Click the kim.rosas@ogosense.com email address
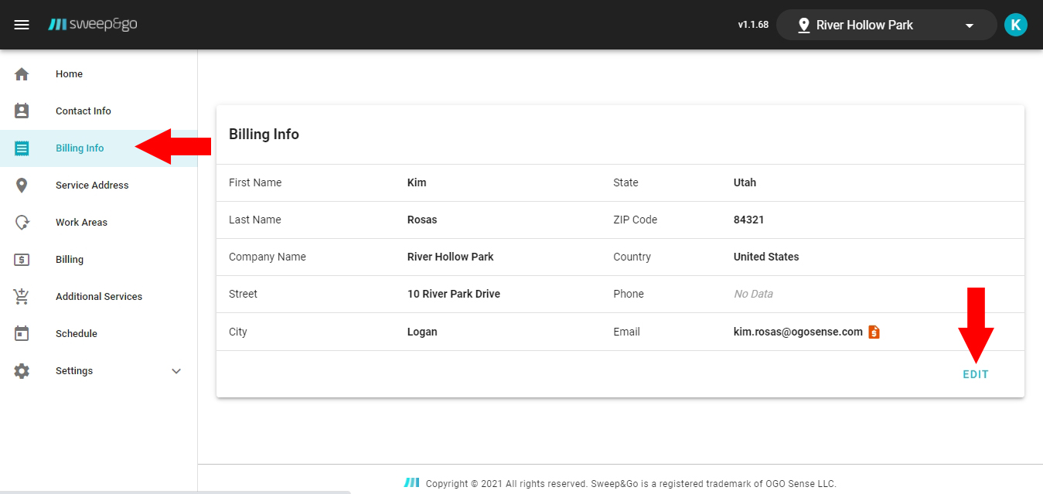 [797, 332]
